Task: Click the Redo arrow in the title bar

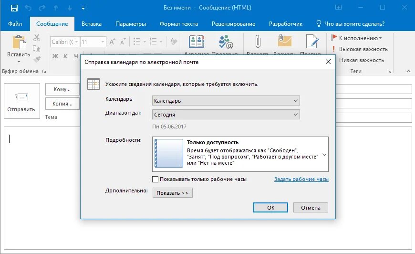Action: (42, 8)
